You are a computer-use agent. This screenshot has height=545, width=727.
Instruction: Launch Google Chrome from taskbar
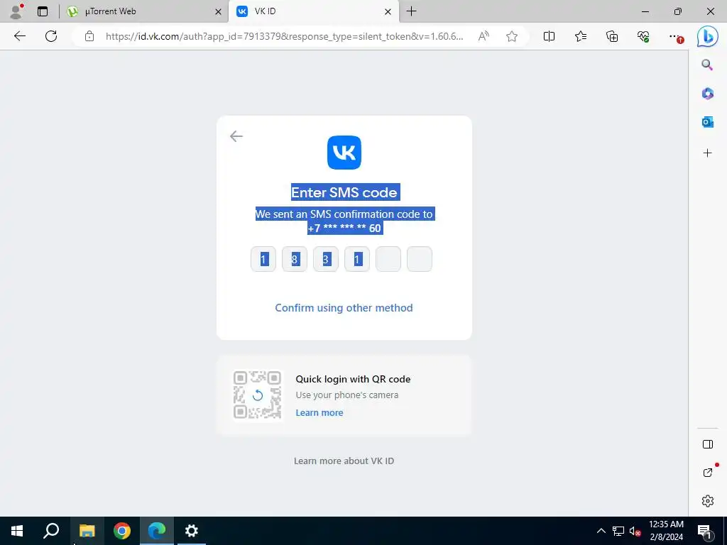pyautogui.click(x=122, y=531)
